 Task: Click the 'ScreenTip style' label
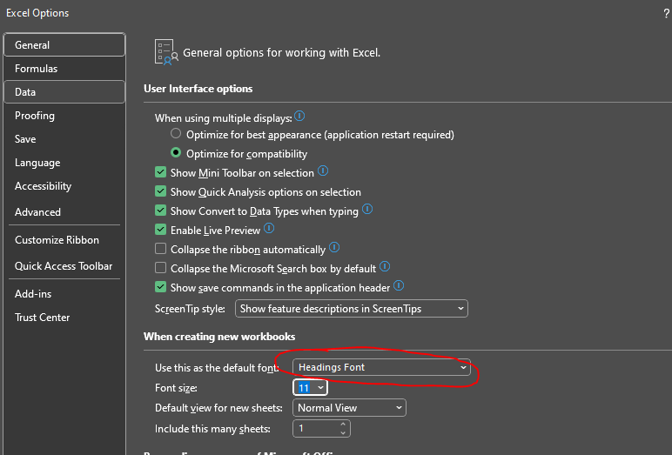tap(190, 309)
